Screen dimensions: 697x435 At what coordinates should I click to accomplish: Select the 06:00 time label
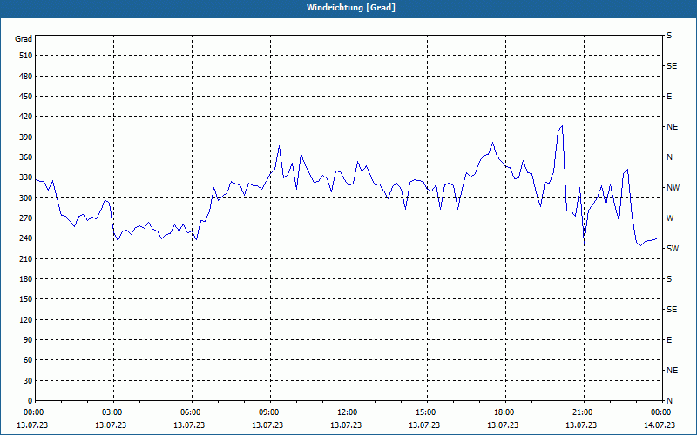(x=191, y=412)
